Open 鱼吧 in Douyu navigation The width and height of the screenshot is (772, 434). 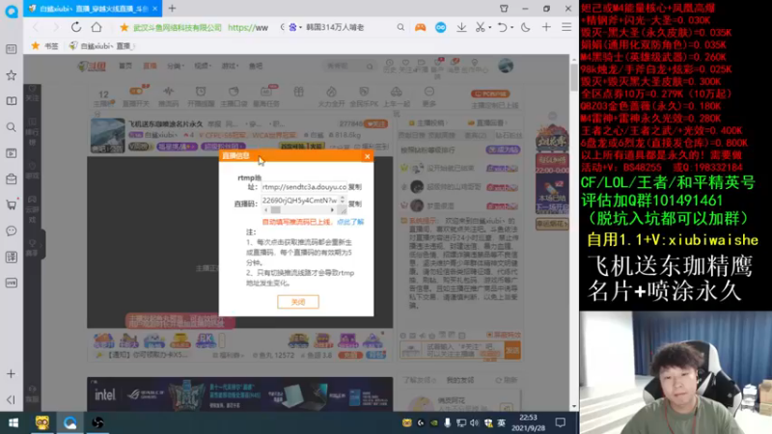coord(256,66)
